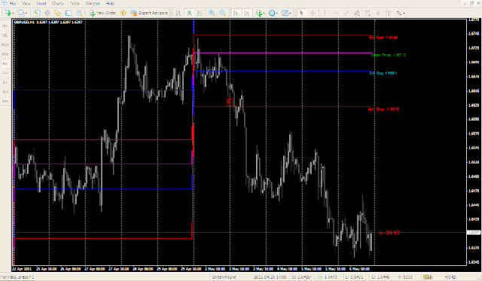This screenshot has height=281, width=482.
Task: Open the Fibonacci retracement tool
Action: click(x=368, y=13)
